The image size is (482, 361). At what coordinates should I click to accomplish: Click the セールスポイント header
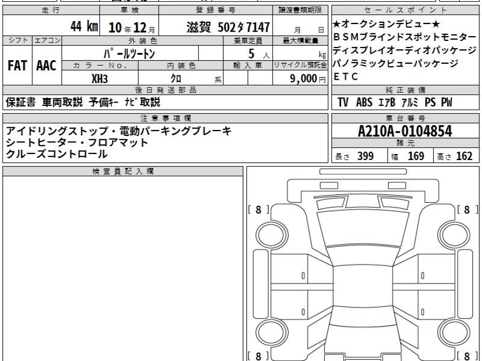click(x=405, y=10)
